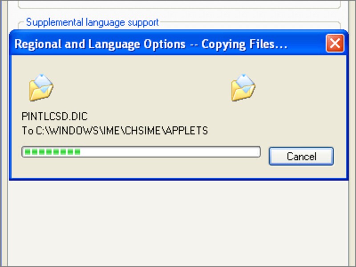
Task: Click the destination folder icon on the right
Action: (x=243, y=87)
